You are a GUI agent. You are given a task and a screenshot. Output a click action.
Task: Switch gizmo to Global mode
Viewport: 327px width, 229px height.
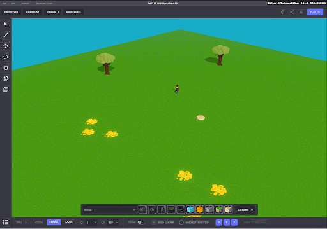(54, 222)
